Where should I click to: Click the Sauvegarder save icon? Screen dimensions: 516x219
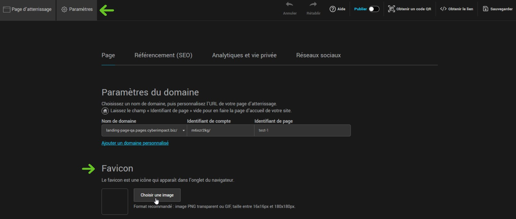485,9
